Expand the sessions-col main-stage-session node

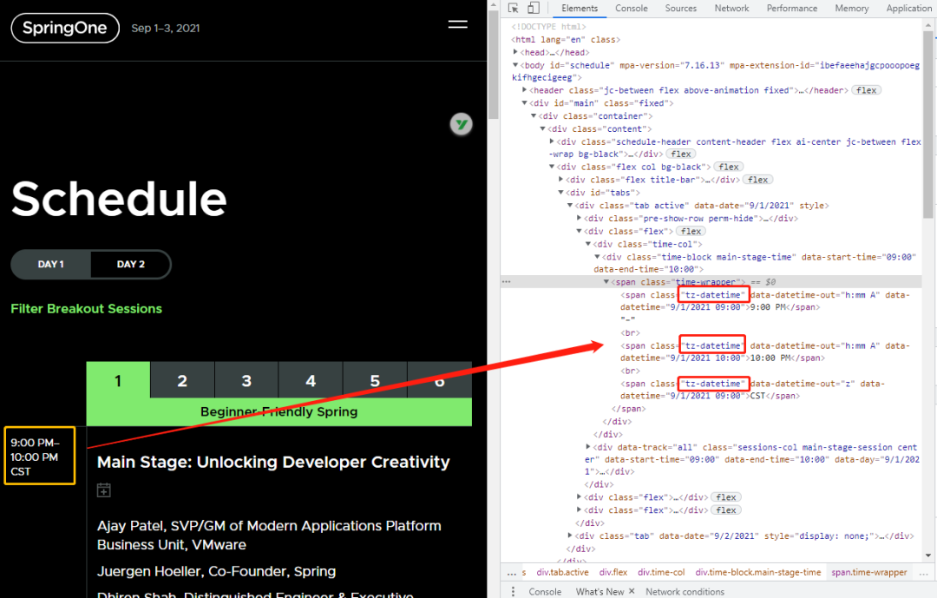click(588, 447)
